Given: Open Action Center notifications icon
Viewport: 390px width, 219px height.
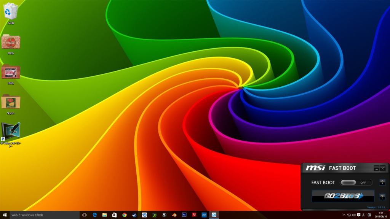Looking at the screenshot, I should (x=359, y=215).
